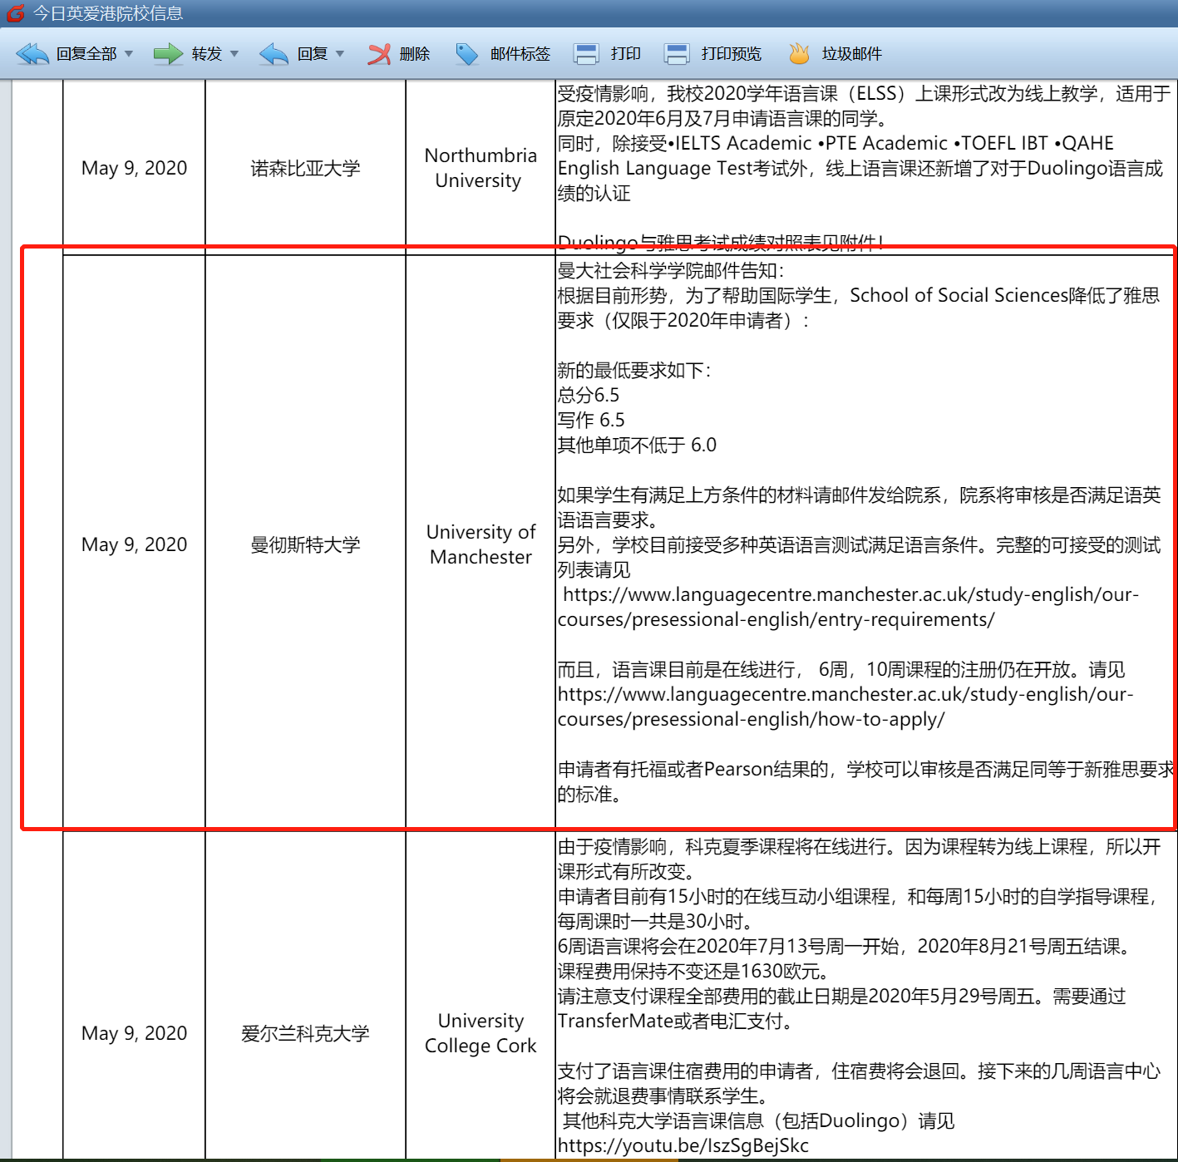Open the youtu.be video link

(x=683, y=1145)
